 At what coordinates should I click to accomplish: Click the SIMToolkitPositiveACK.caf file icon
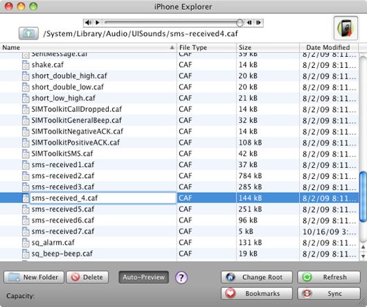pyautogui.click(x=26, y=143)
